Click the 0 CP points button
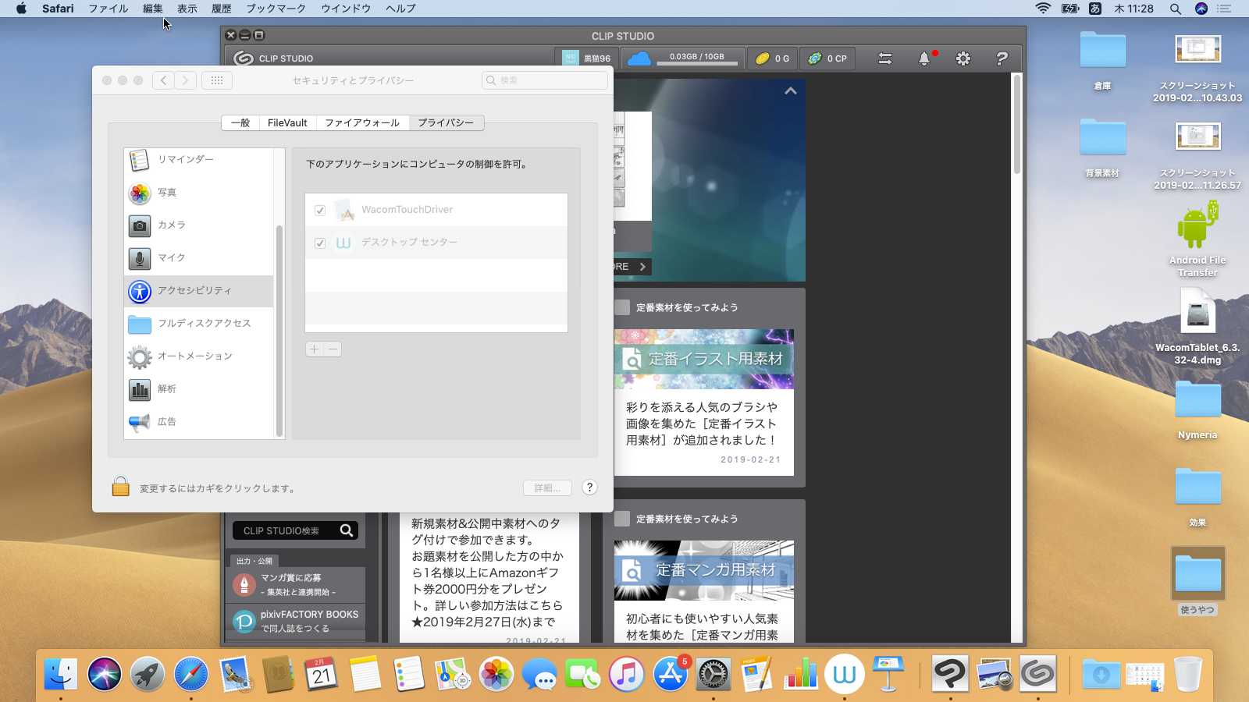 click(x=827, y=58)
